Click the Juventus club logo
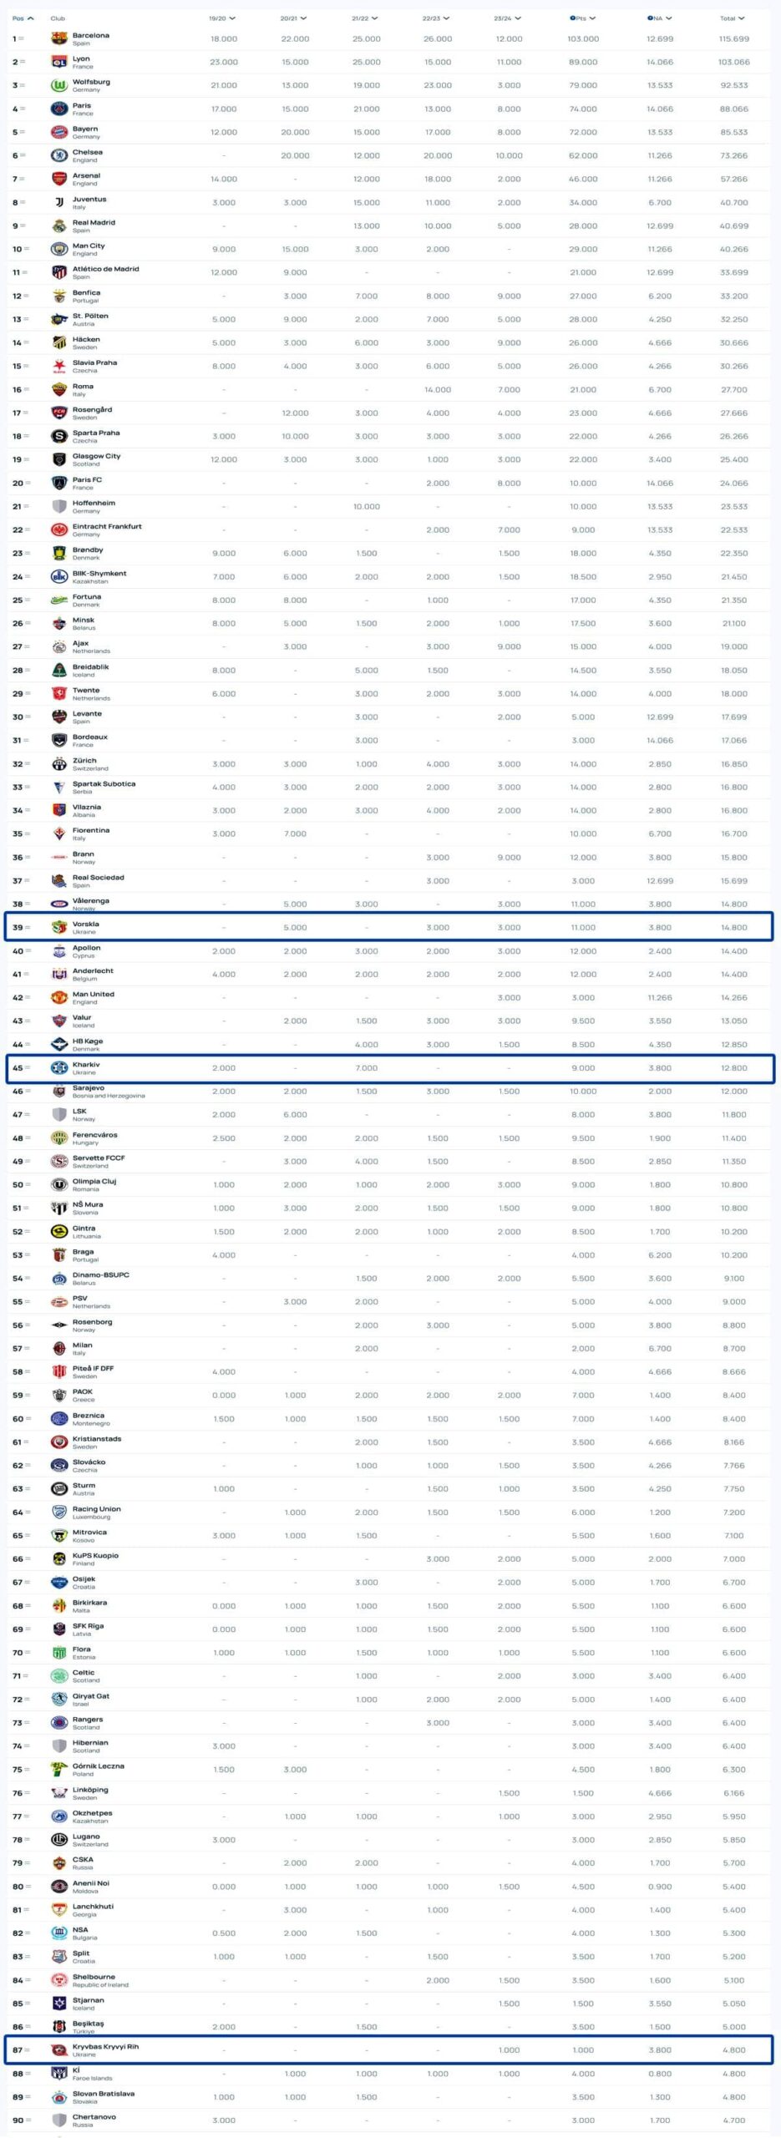 pyautogui.click(x=59, y=202)
